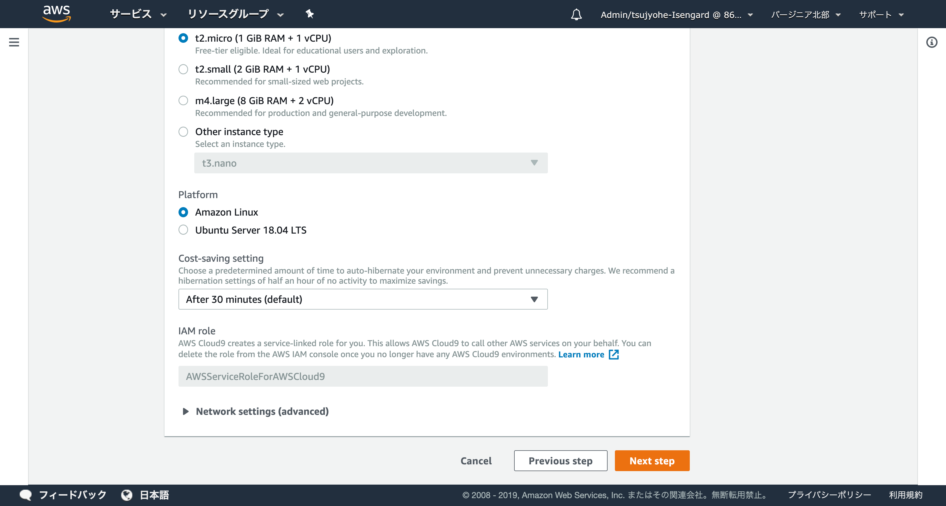Select Amazon Linux platform
The width and height of the screenshot is (946, 506).
point(183,212)
